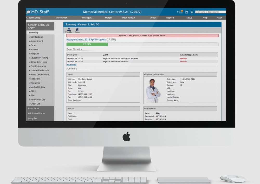This screenshot has width=260, height=184.
Task: Open License/Credentials in the sidebar
Action: pos(40,70)
